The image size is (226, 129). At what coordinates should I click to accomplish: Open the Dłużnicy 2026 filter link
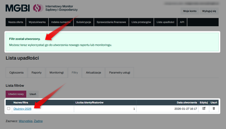pos(22,109)
